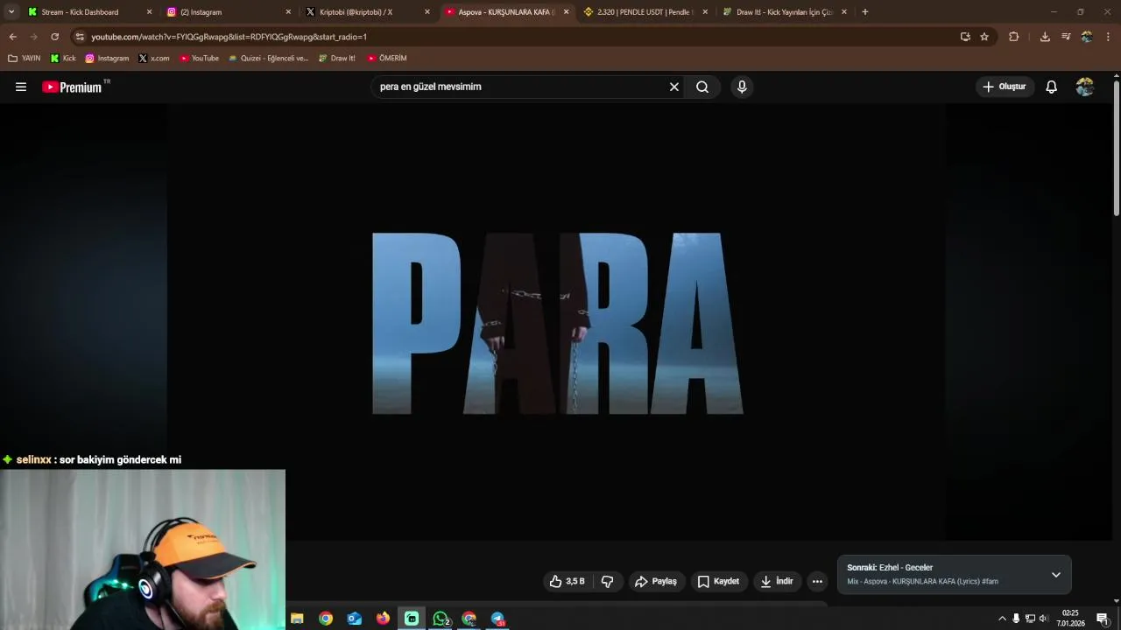Open a new browser tab
Image resolution: width=1121 pixels, height=630 pixels.
[865, 12]
